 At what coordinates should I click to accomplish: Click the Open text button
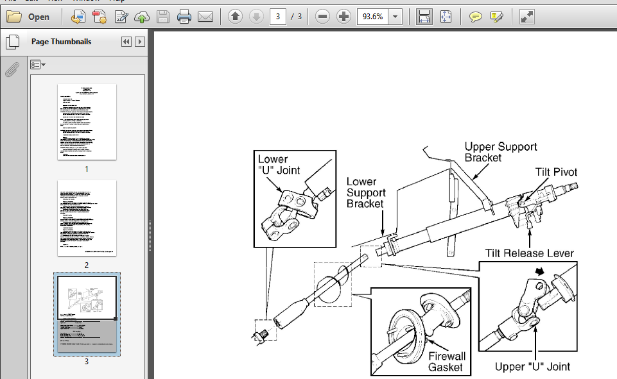tap(39, 17)
